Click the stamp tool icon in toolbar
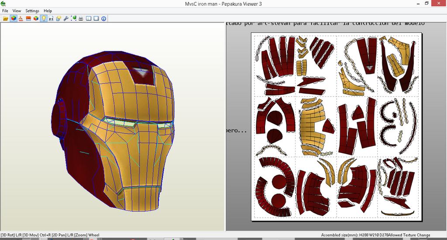Image resolution: width=447 pixels, height=240 pixels. point(21,18)
